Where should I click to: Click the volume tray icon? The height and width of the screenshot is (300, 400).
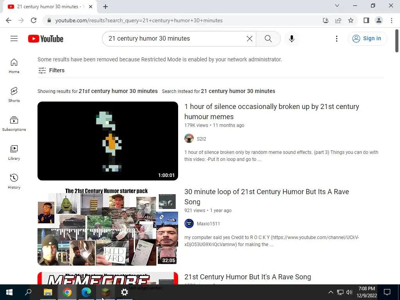pyautogui.click(x=349, y=292)
